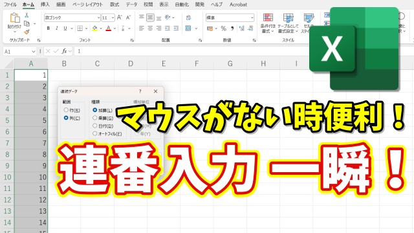Click the Merge and Center icon

tap(188, 28)
